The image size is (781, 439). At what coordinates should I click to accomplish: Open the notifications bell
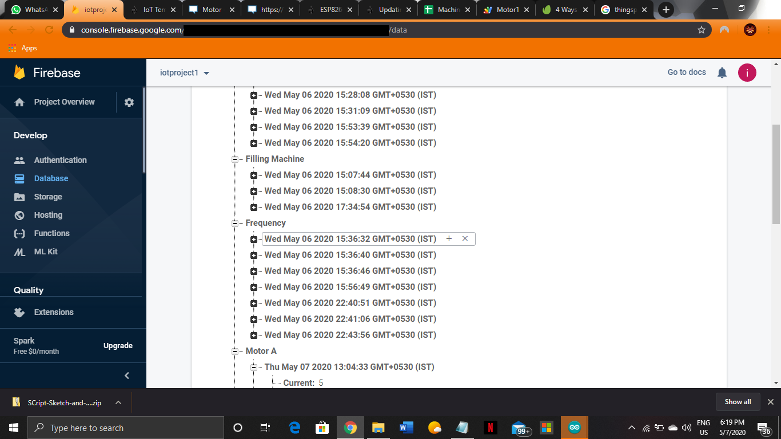[722, 72]
